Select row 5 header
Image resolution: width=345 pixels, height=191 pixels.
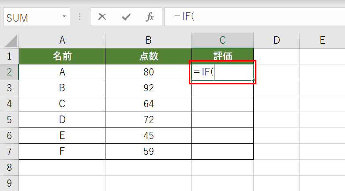pyautogui.click(x=9, y=120)
